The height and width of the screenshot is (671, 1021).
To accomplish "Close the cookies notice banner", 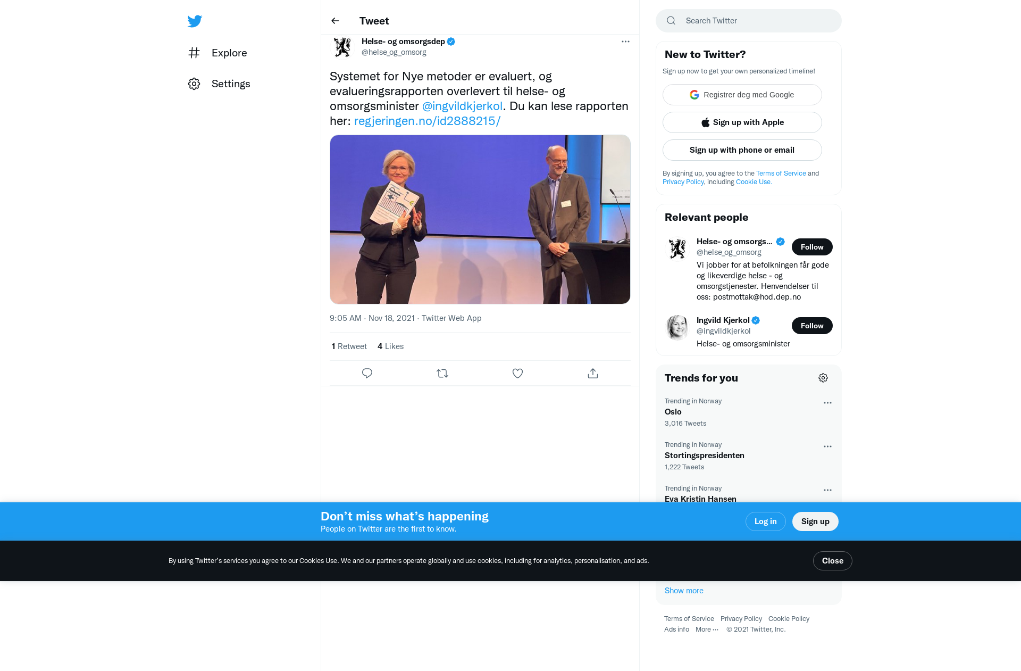I will click(x=832, y=561).
